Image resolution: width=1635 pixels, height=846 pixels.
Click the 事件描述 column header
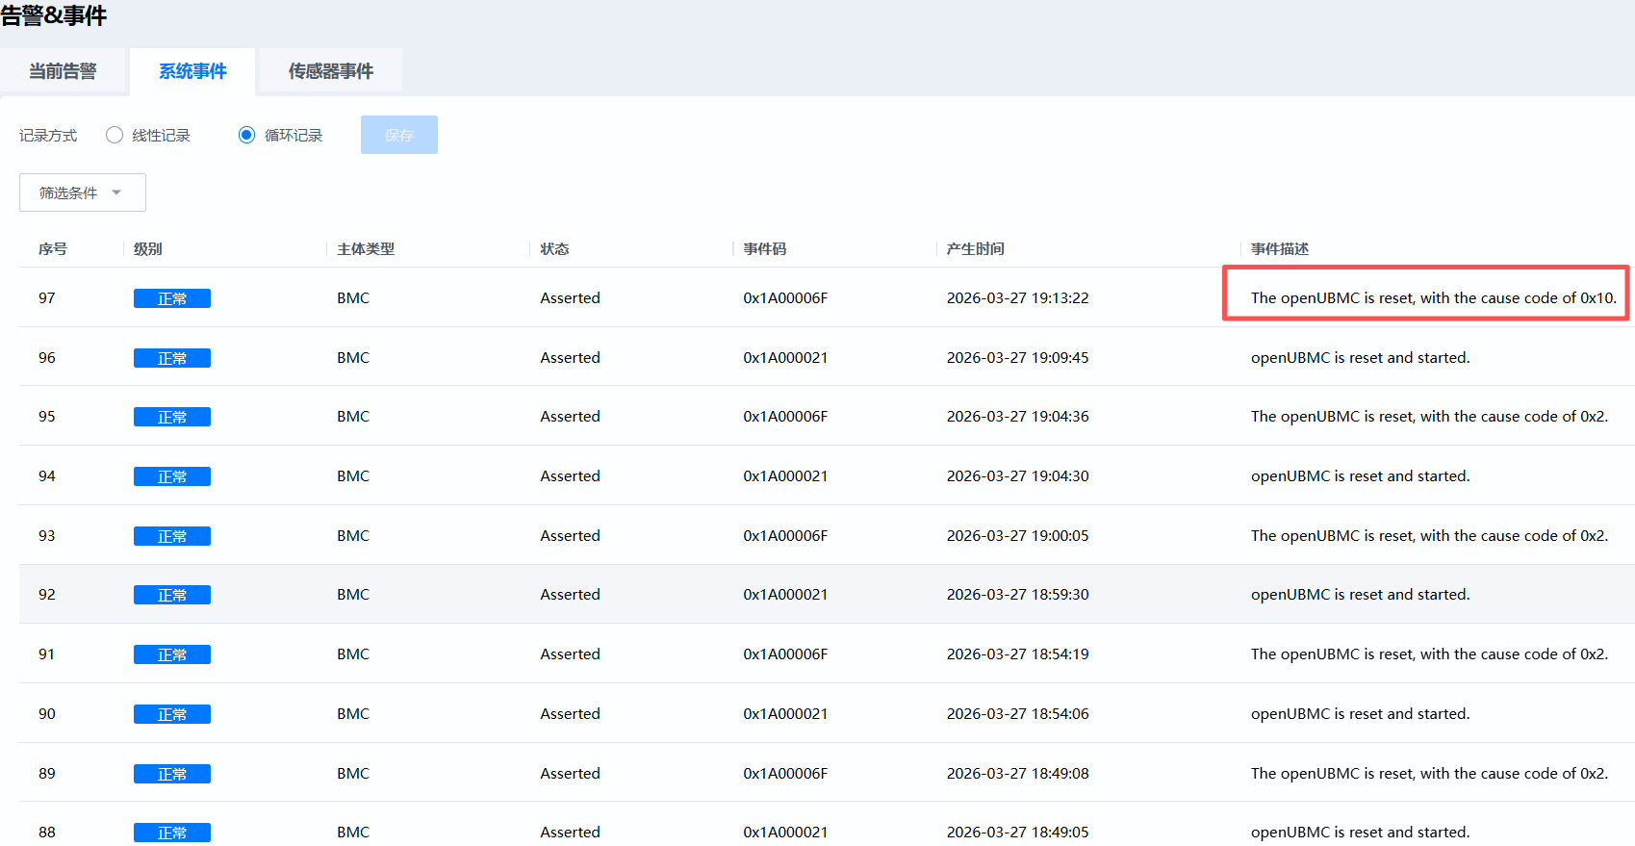coord(1279,249)
